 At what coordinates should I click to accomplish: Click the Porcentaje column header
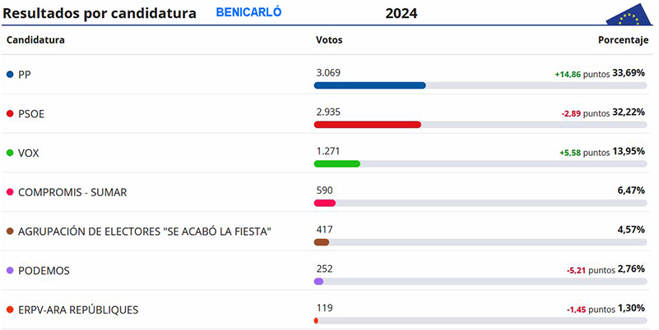(x=624, y=40)
